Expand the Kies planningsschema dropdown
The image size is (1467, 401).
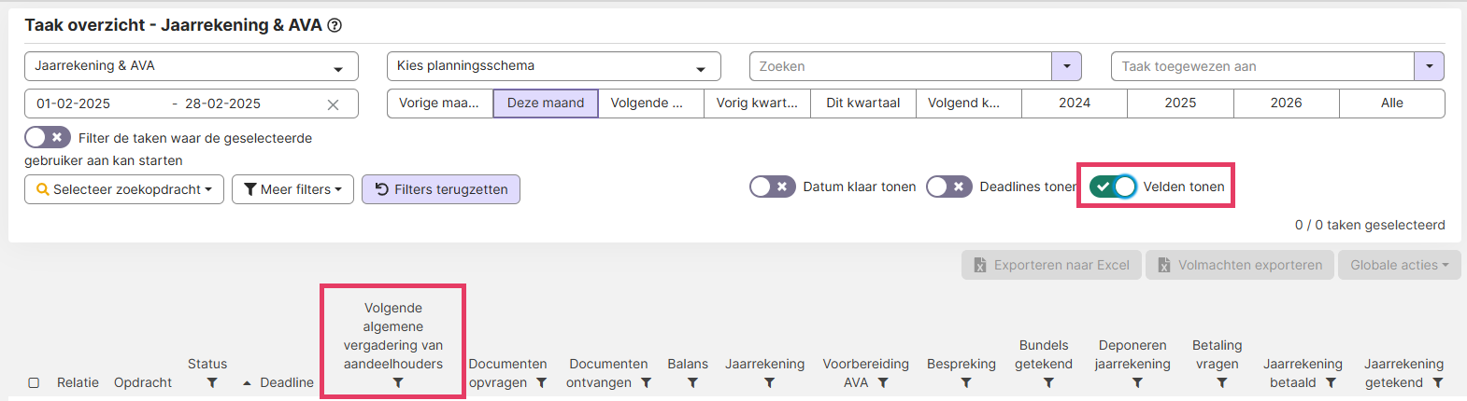(553, 66)
